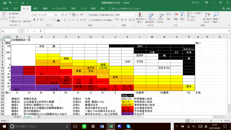Toggle italic formatting

click(x=38, y=20)
